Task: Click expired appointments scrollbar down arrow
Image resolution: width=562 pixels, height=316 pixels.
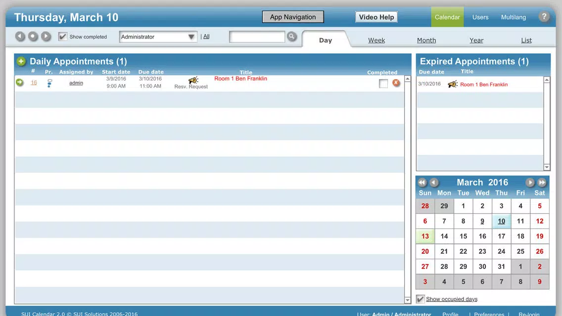Action: pyautogui.click(x=547, y=167)
